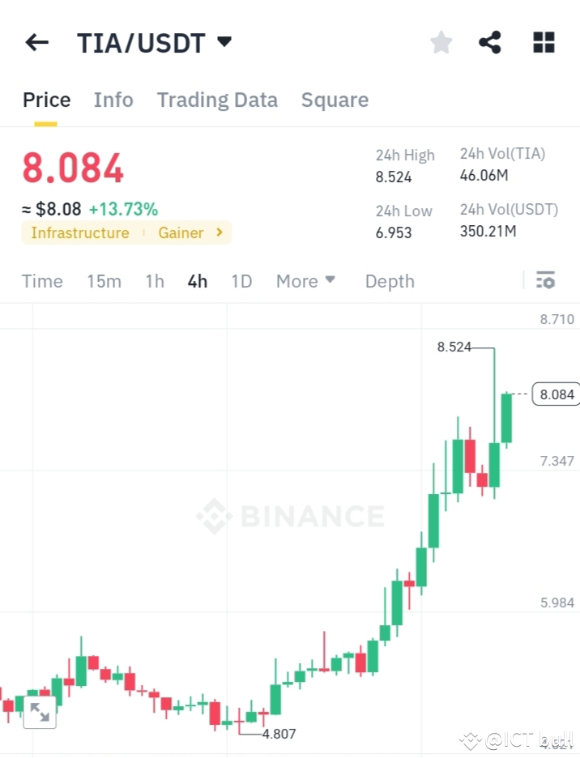Open the TIA/USDT pair selector dropdown
Screen dimensions: 580x758
[156, 42]
